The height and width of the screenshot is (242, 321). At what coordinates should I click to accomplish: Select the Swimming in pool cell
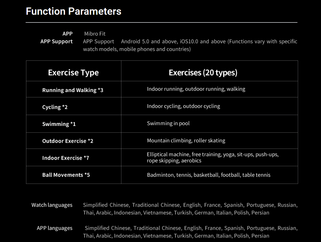point(168,123)
